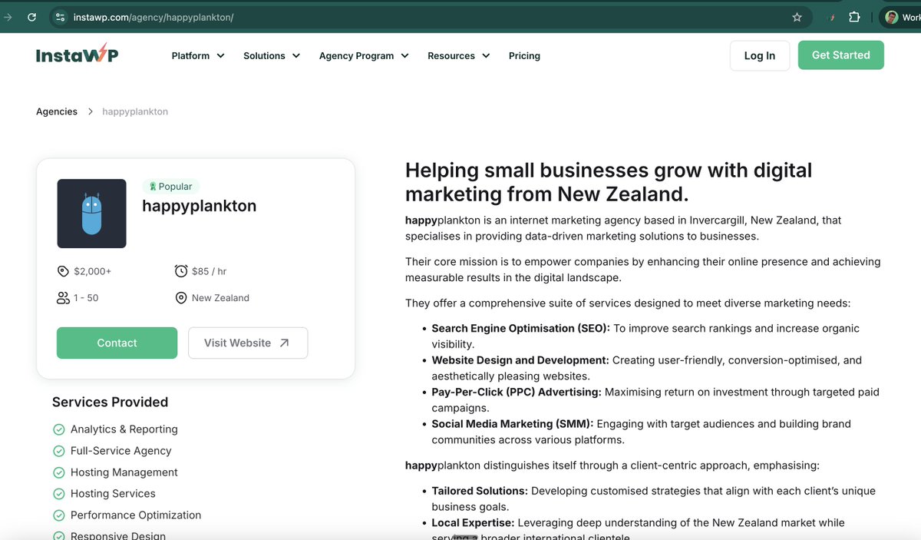The height and width of the screenshot is (540, 921).
Task: Open the browser profile avatar
Action: coord(891,17)
